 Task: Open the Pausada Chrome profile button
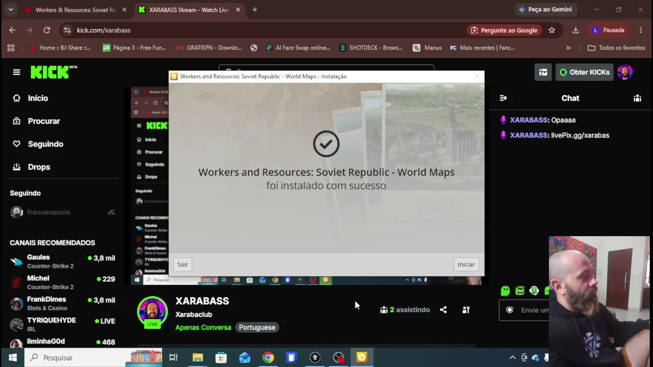[608, 30]
